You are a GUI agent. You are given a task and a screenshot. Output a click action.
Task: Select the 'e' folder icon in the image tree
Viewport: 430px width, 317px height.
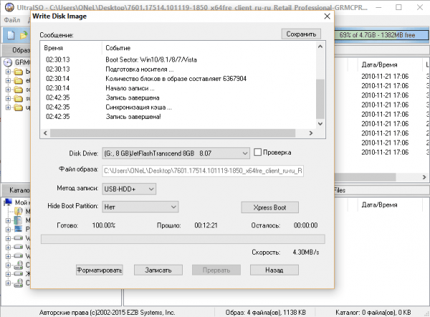click(x=19, y=81)
